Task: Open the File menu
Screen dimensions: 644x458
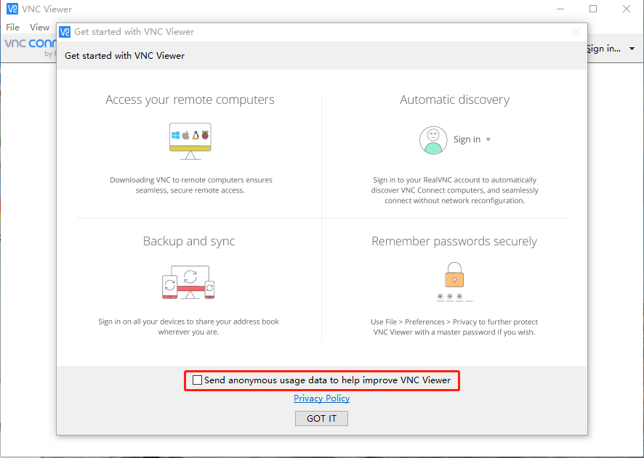Action: 12,28
